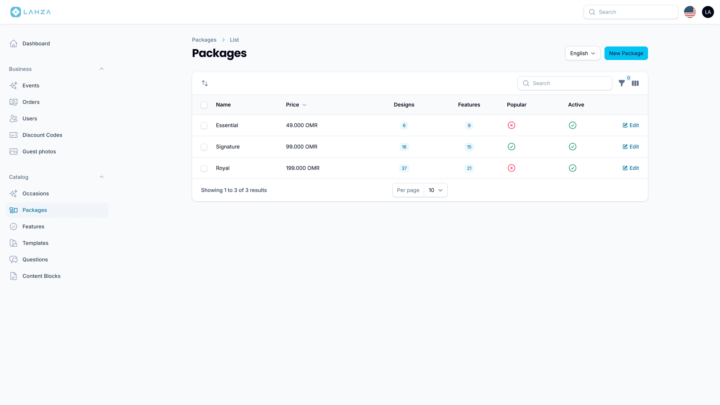Click the Packages sidebar icon
The width and height of the screenshot is (720, 405).
coord(13,210)
